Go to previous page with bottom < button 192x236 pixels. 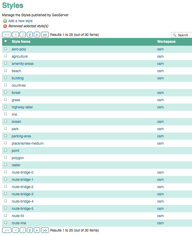click(x=16, y=230)
